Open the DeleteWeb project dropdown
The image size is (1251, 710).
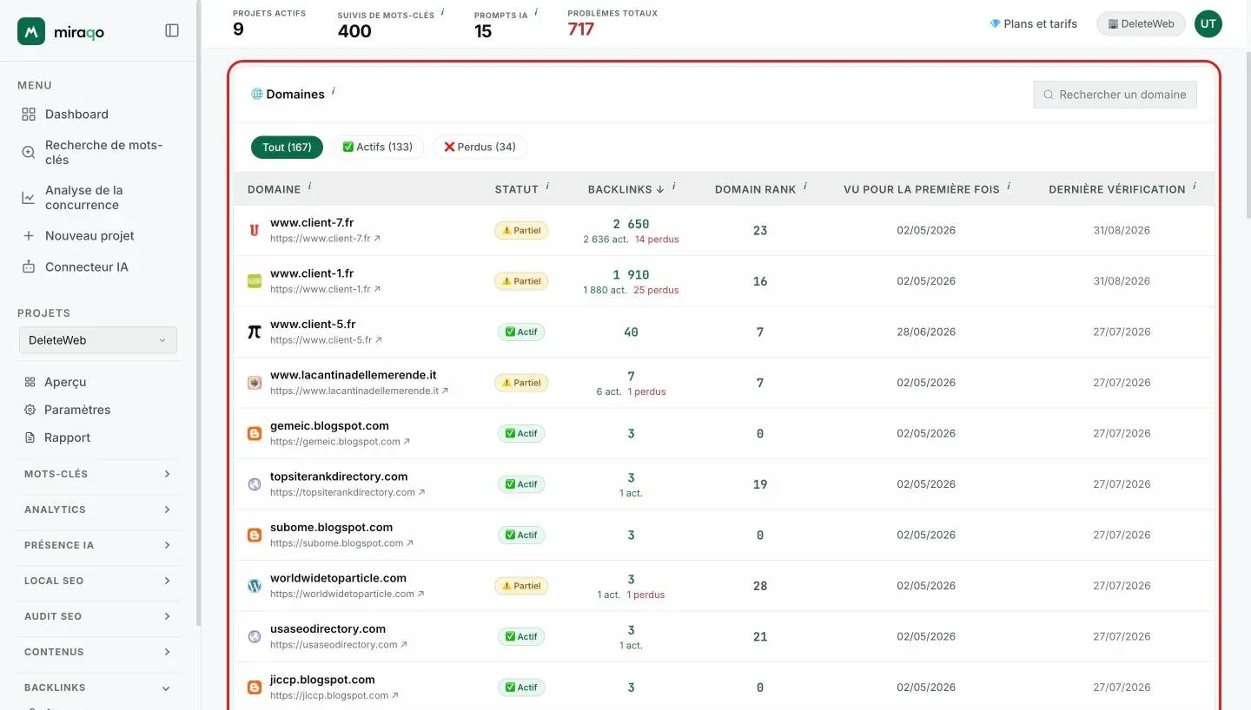[98, 340]
